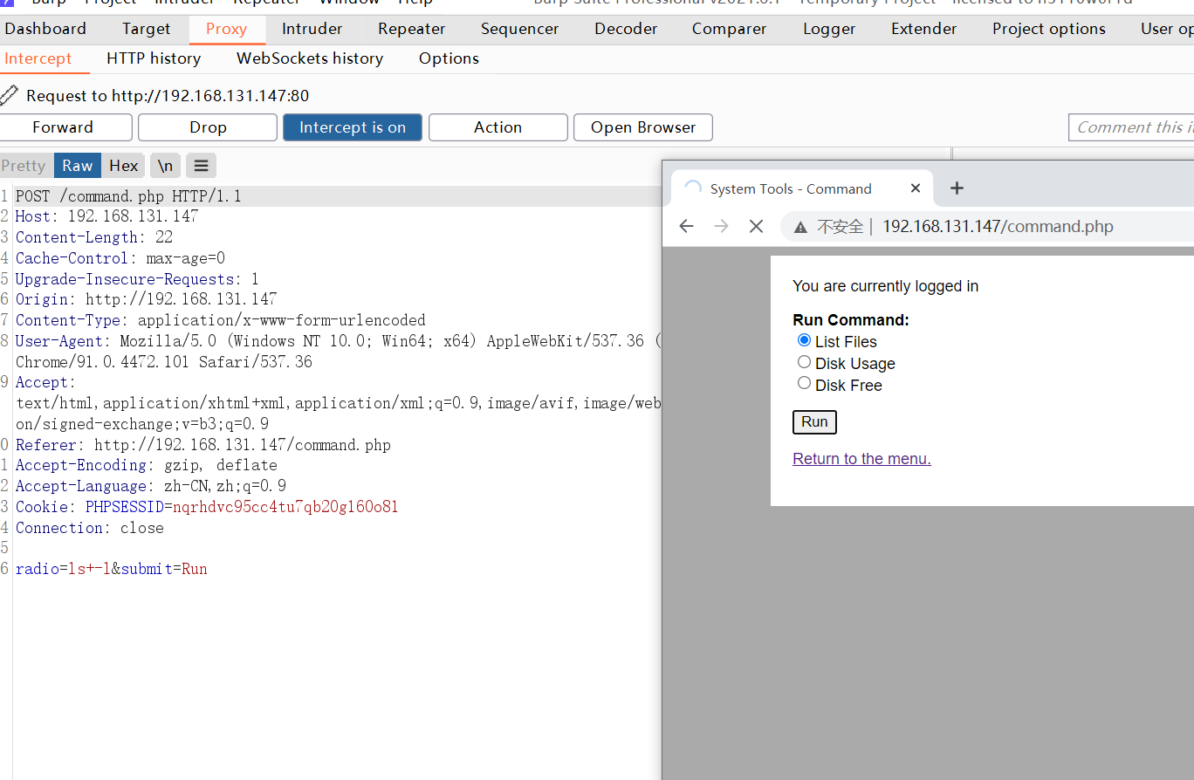Select the WebSockets history sub-tab
The image size is (1194, 780).
310,58
